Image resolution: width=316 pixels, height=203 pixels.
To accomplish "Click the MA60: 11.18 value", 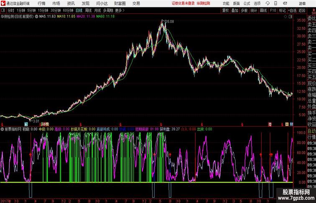I will pos(105,17).
